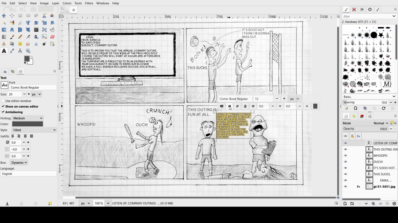
Task: Disable Antialiasing checkbox
Action: (x=3, y=112)
